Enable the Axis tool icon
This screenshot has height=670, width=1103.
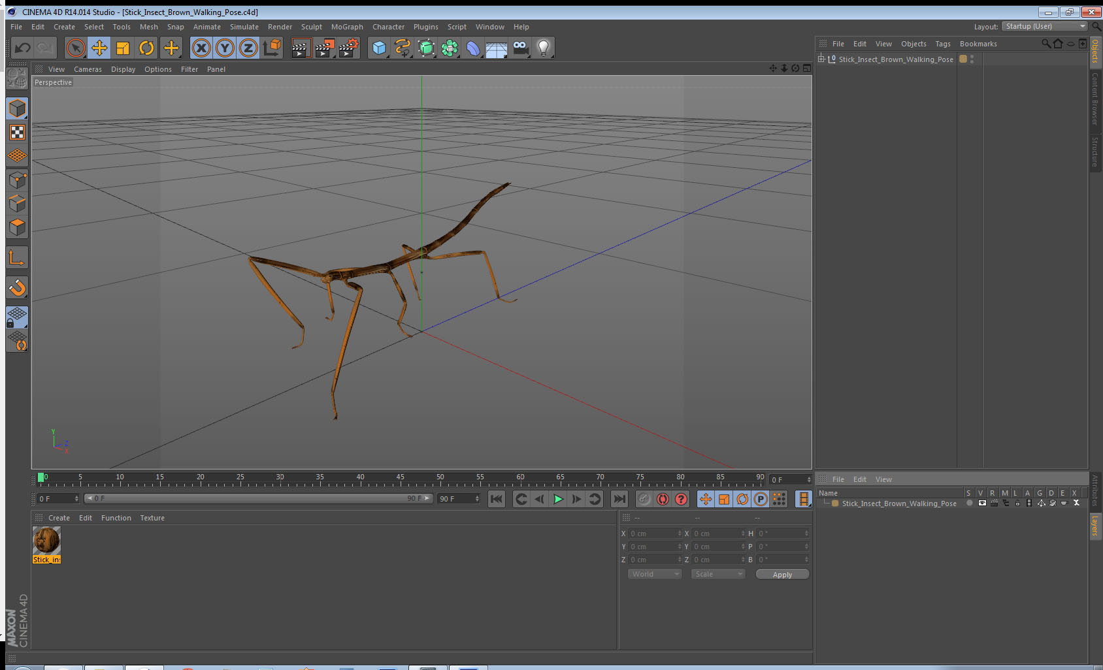click(x=17, y=258)
